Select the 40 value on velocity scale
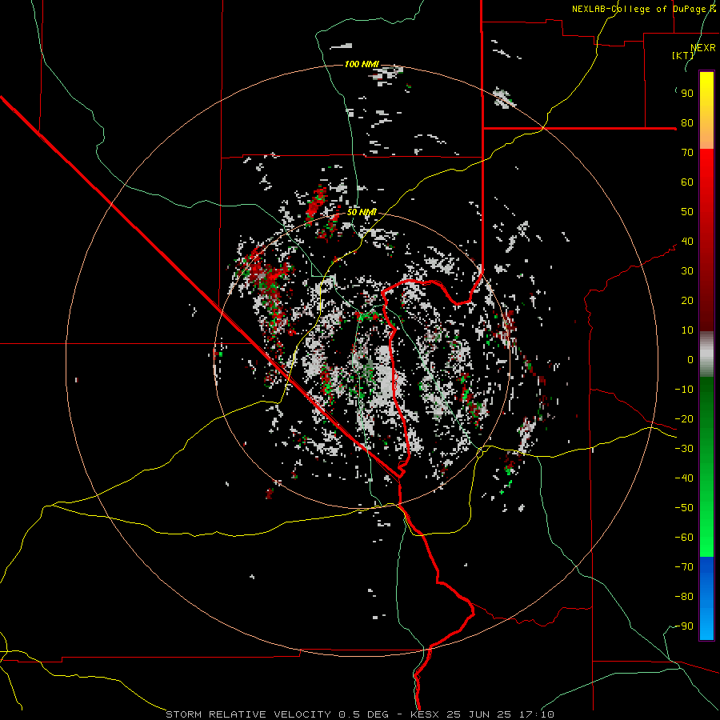Screen dimensions: 720x720 (x=687, y=241)
